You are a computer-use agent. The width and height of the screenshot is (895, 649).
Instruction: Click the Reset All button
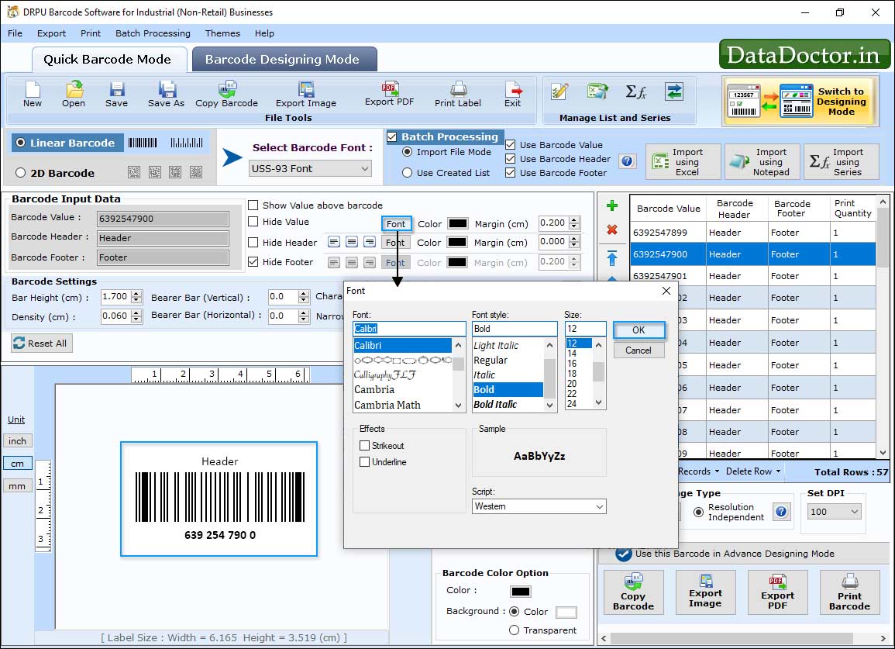pos(42,343)
